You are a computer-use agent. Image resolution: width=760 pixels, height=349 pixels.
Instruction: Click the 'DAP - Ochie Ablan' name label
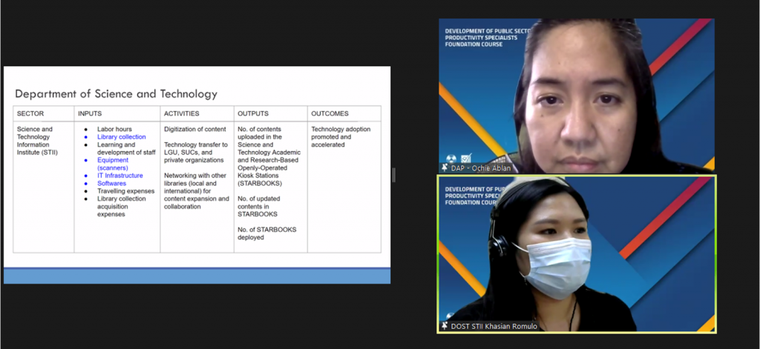coord(481,168)
